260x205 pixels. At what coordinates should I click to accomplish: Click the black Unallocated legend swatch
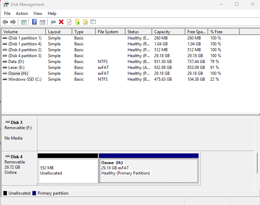pyautogui.click(x=5, y=193)
